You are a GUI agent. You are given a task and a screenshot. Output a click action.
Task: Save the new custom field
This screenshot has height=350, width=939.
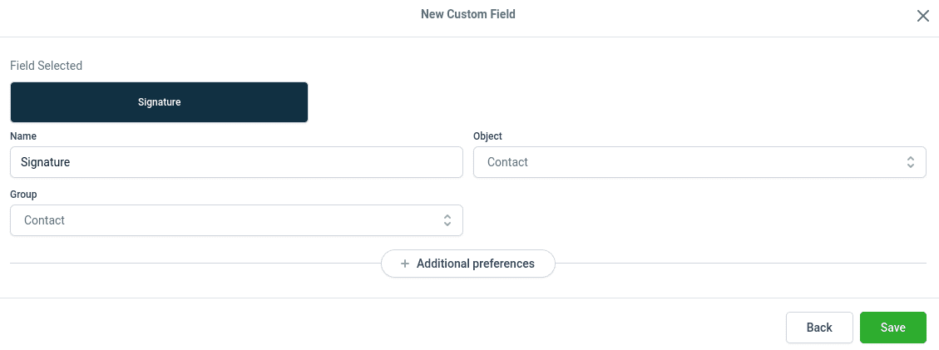[892, 328]
